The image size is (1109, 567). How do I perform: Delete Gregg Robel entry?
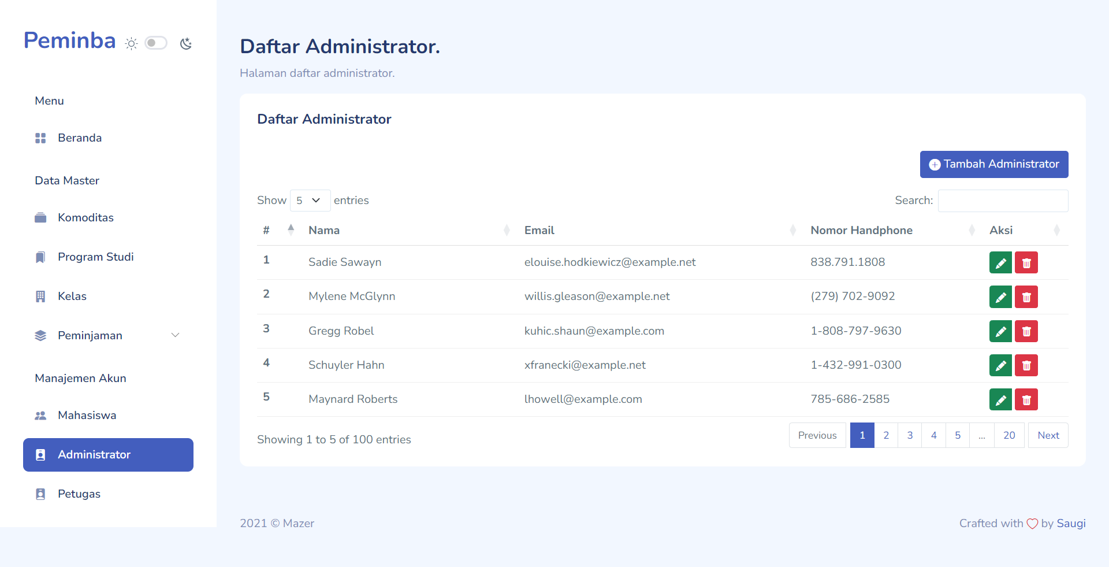1026,331
